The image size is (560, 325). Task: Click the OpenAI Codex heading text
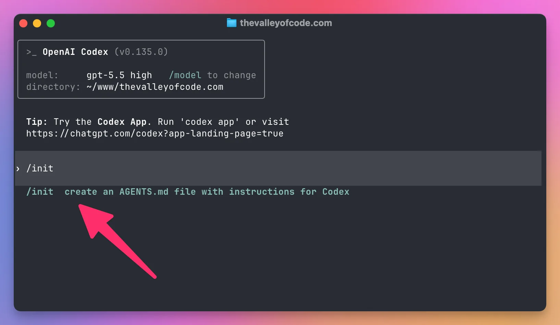[75, 52]
